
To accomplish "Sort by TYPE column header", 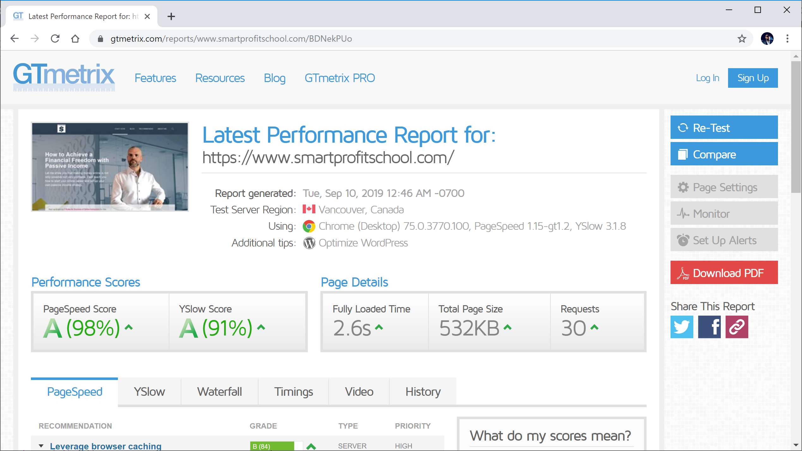I will click(x=348, y=426).
